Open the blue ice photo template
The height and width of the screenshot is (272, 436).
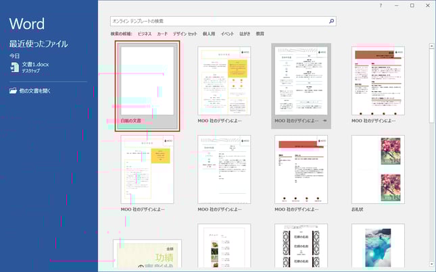point(378,246)
